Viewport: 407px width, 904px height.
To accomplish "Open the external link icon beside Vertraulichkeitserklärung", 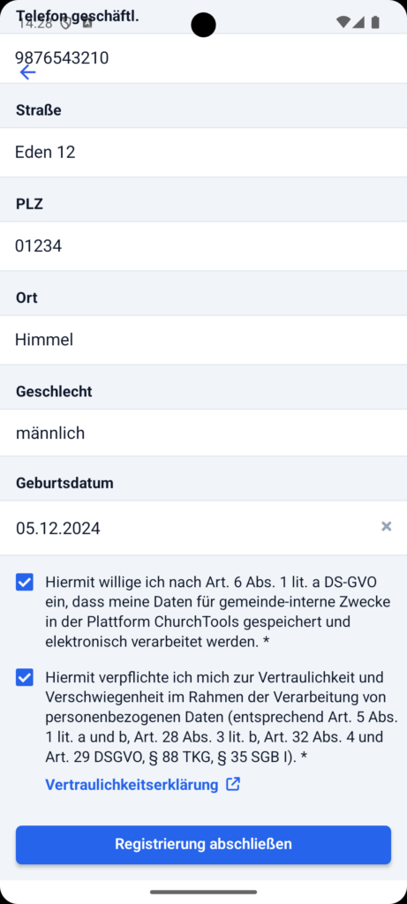I will click(232, 784).
